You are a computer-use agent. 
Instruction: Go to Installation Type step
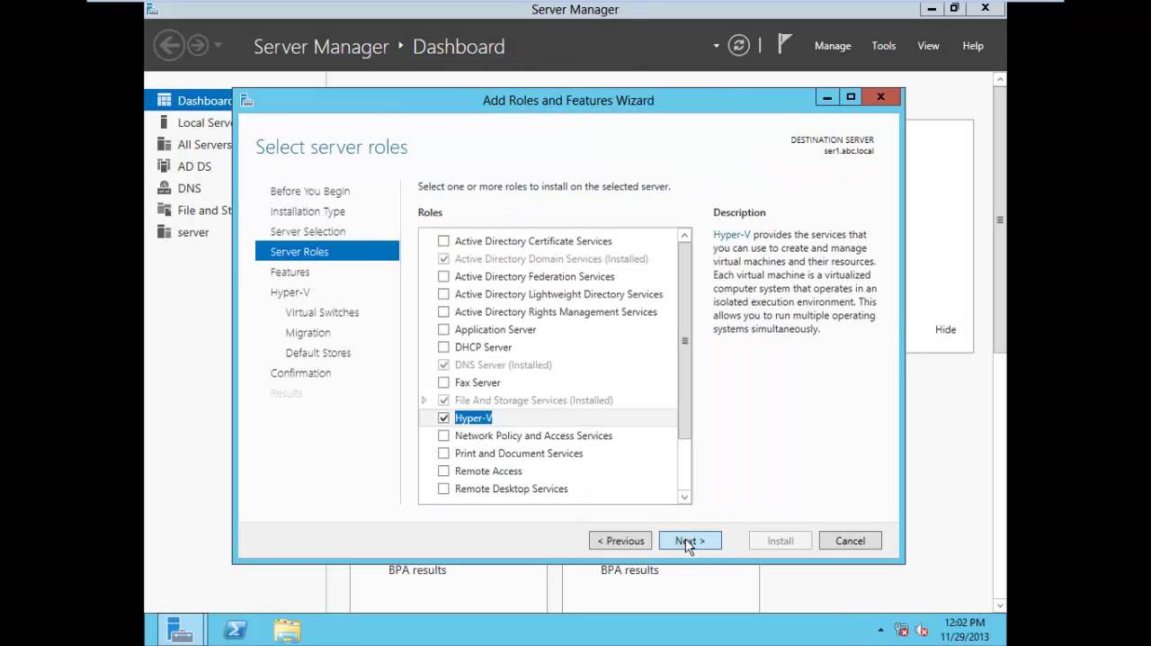click(x=308, y=211)
